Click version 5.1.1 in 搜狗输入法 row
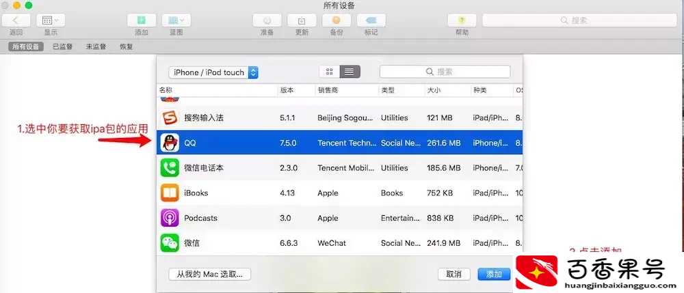The image size is (684, 293). click(x=288, y=117)
